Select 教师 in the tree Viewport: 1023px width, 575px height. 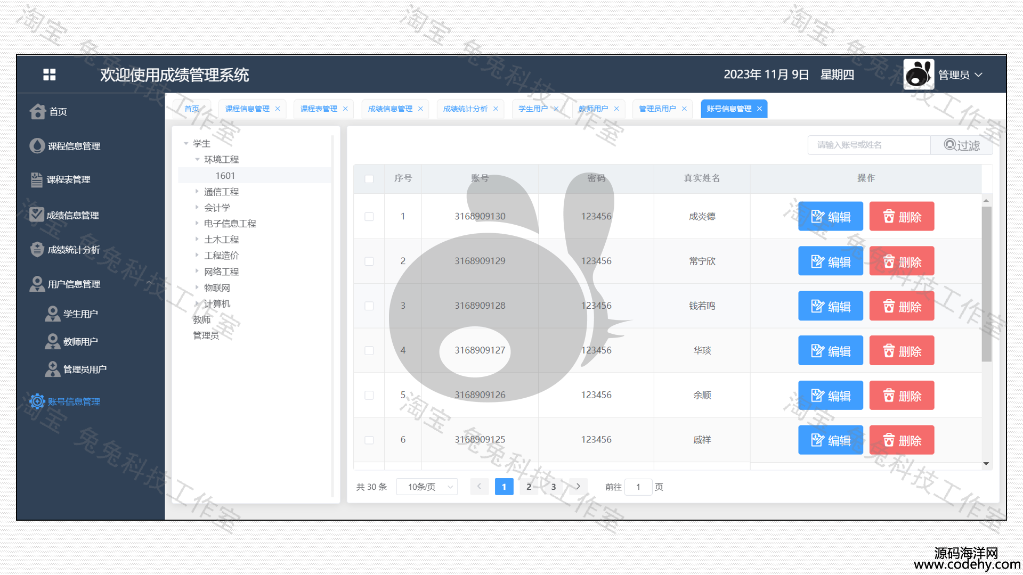click(x=202, y=319)
